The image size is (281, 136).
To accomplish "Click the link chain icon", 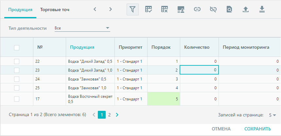I will pyautogui.click(x=197, y=9).
